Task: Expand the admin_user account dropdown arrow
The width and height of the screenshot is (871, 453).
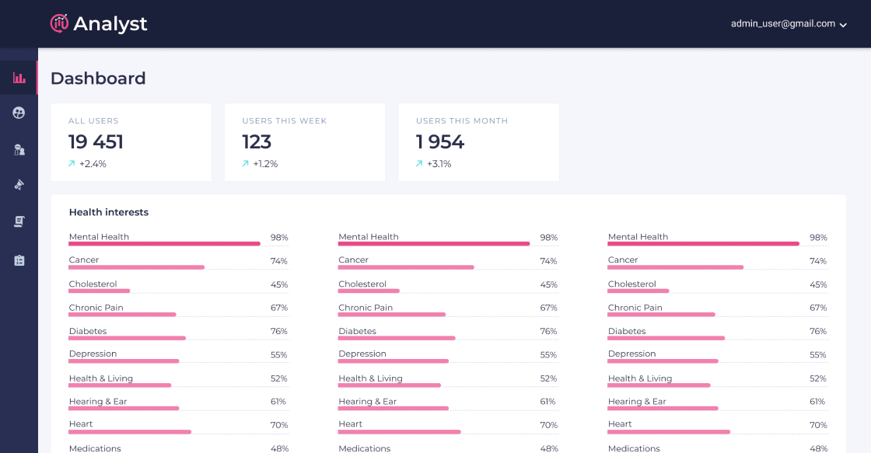Action: [x=843, y=25]
